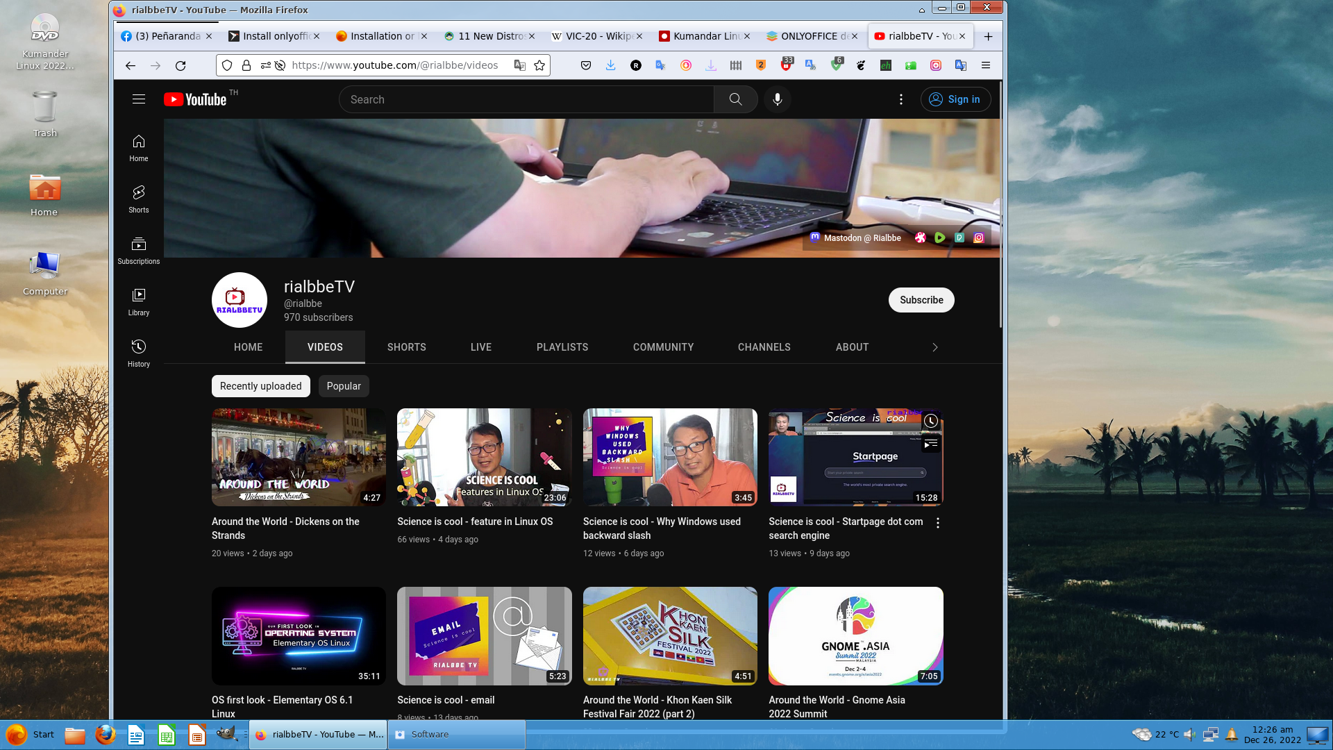Play the Gnome Asia Summit 2022 thumbnail
The image size is (1333, 750).
click(x=855, y=636)
